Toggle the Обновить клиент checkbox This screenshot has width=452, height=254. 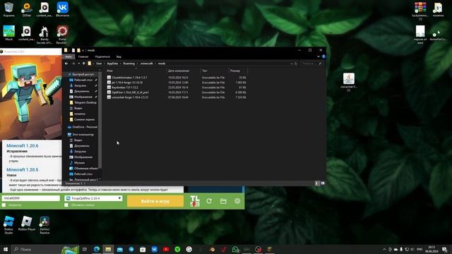66,205
